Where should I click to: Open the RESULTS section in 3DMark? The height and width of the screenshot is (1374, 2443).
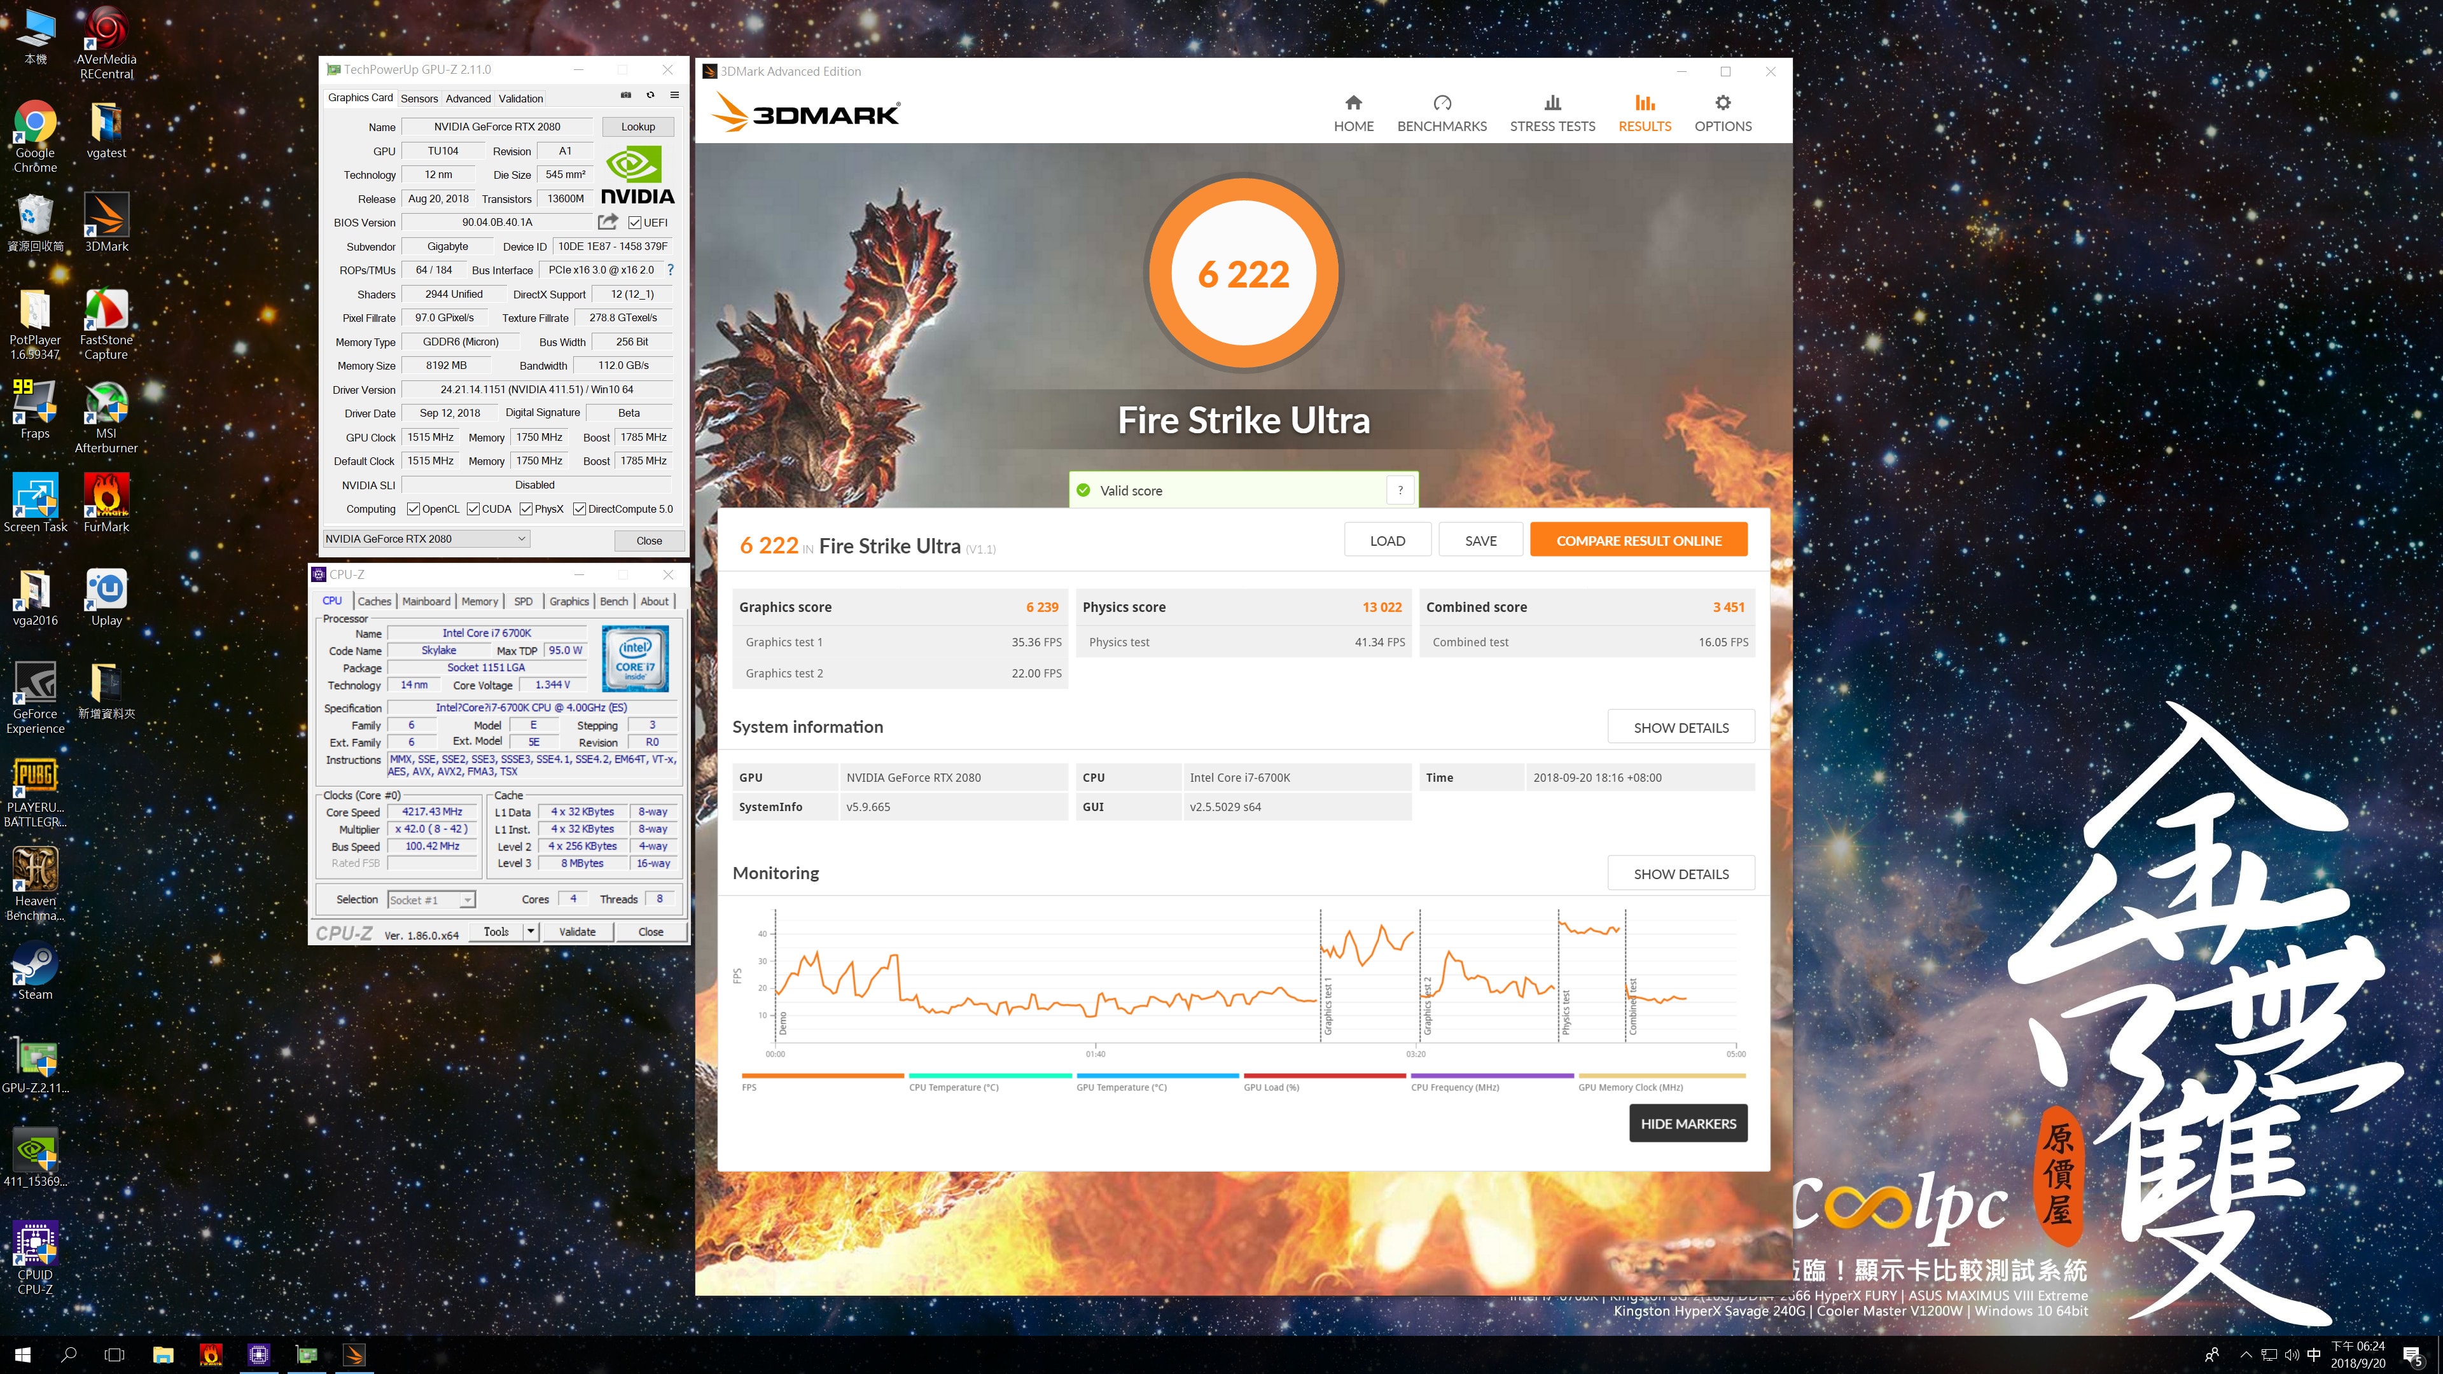click(1645, 114)
